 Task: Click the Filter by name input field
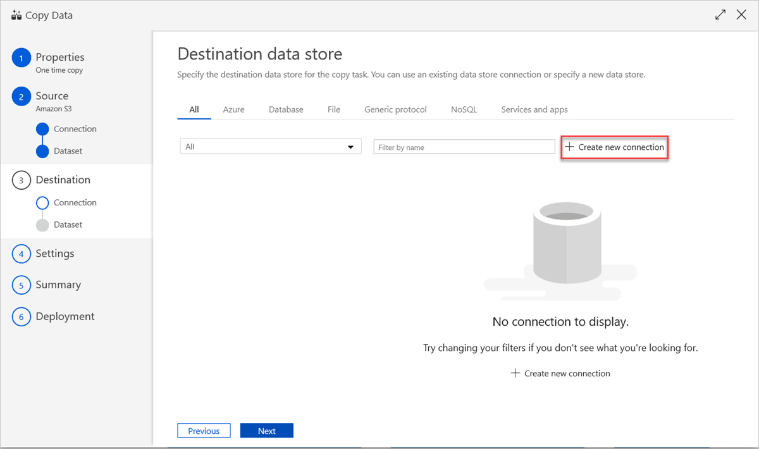tap(464, 146)
